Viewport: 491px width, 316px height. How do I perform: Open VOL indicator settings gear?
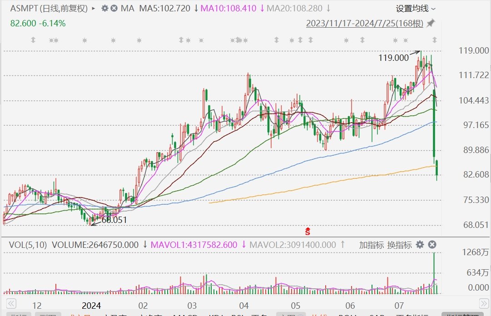420,245
